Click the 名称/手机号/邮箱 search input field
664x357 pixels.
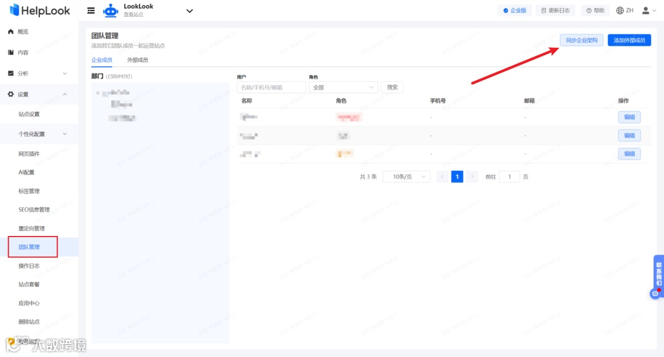271,87
